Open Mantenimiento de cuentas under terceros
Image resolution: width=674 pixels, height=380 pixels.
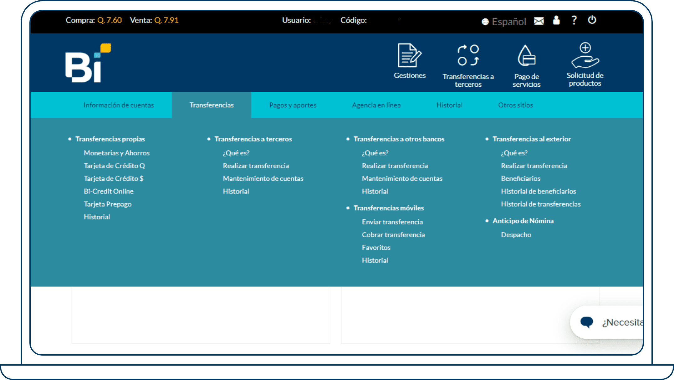click(263, 179)
